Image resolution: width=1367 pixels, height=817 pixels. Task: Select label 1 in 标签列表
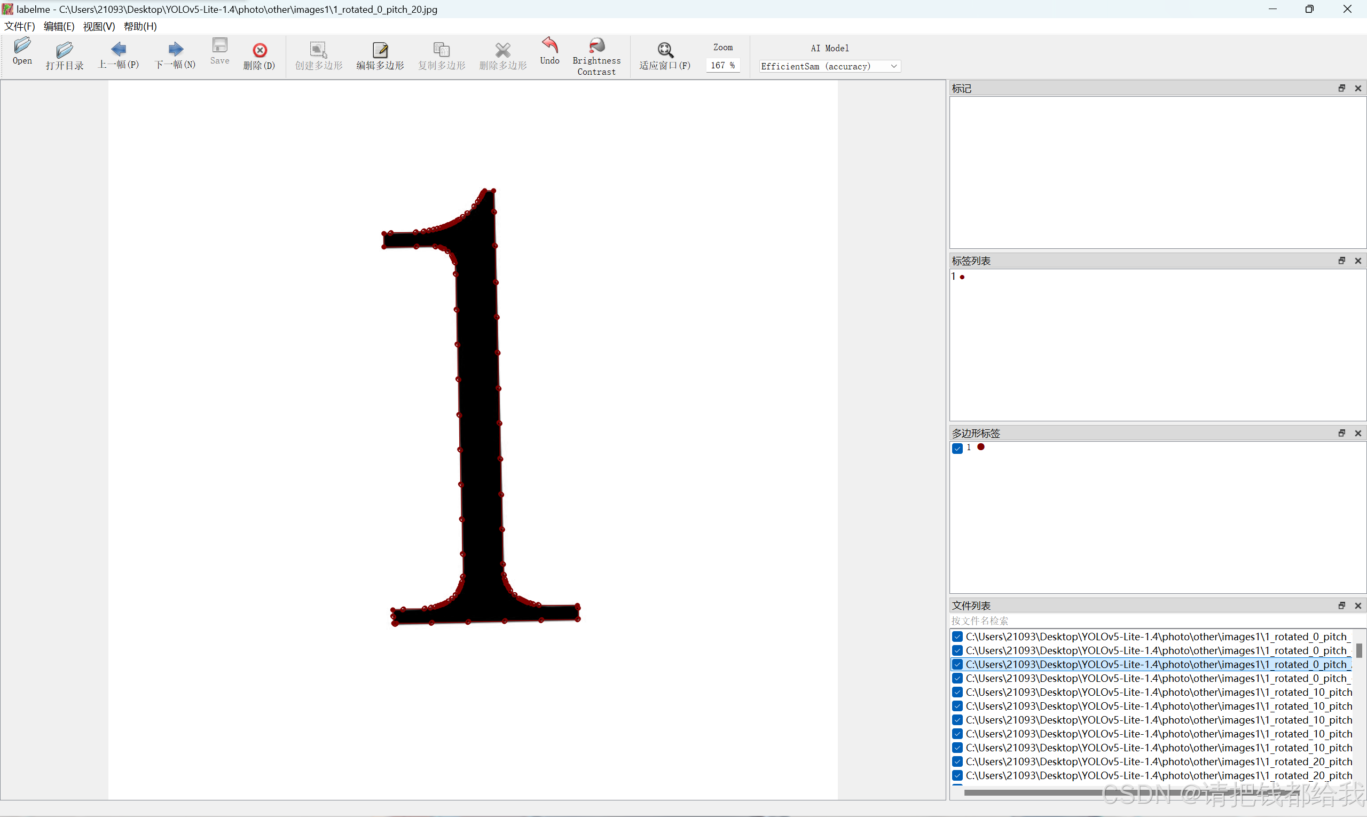(953, 277)
